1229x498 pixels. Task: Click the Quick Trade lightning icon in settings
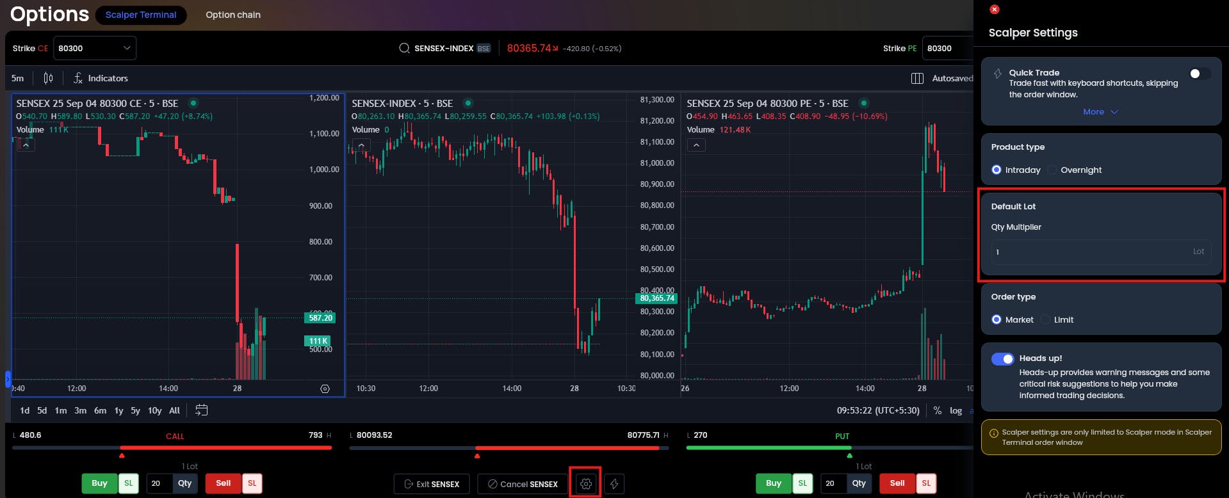click(x=997, y=74)
